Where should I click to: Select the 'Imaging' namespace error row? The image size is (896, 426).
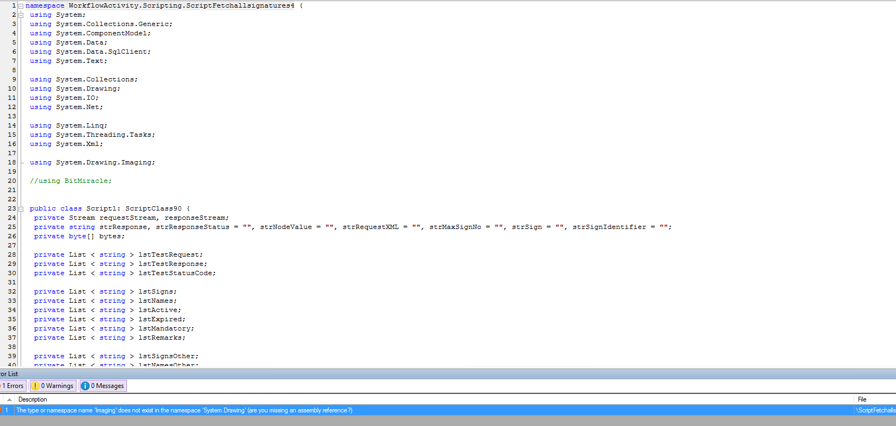tap(448, 410)
